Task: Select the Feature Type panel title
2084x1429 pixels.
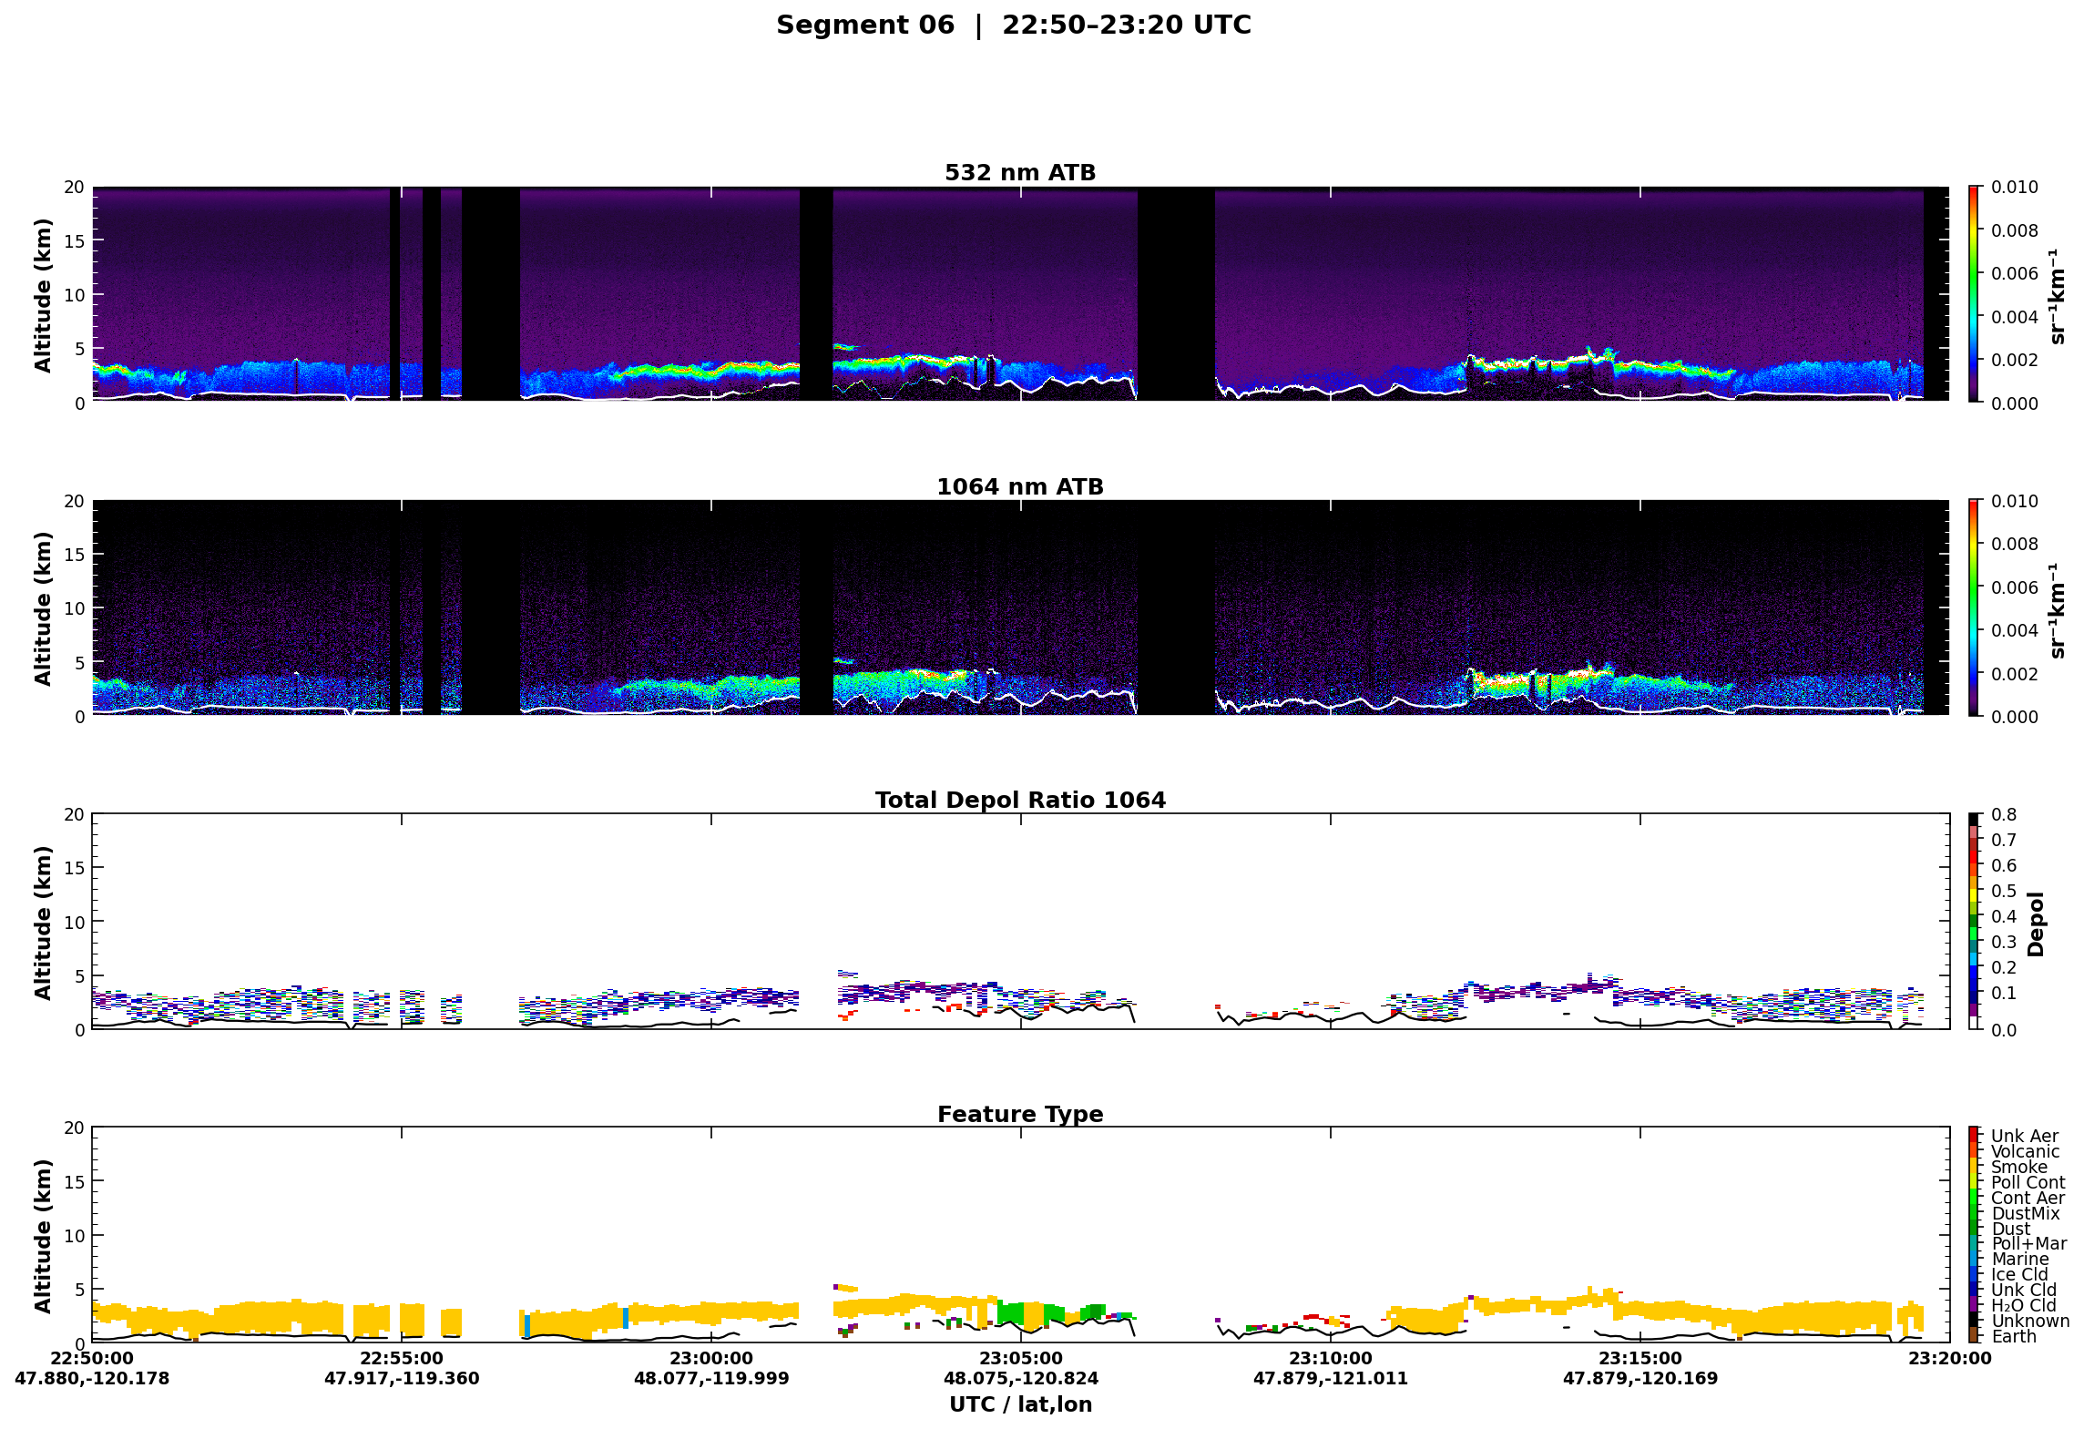Action: tap(1020, 1114)
